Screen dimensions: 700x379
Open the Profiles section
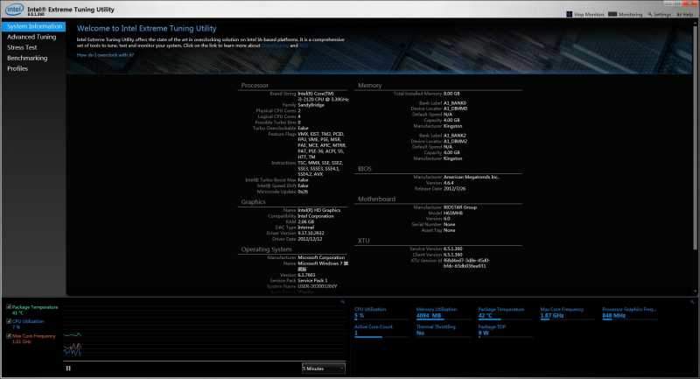[17, 68]
